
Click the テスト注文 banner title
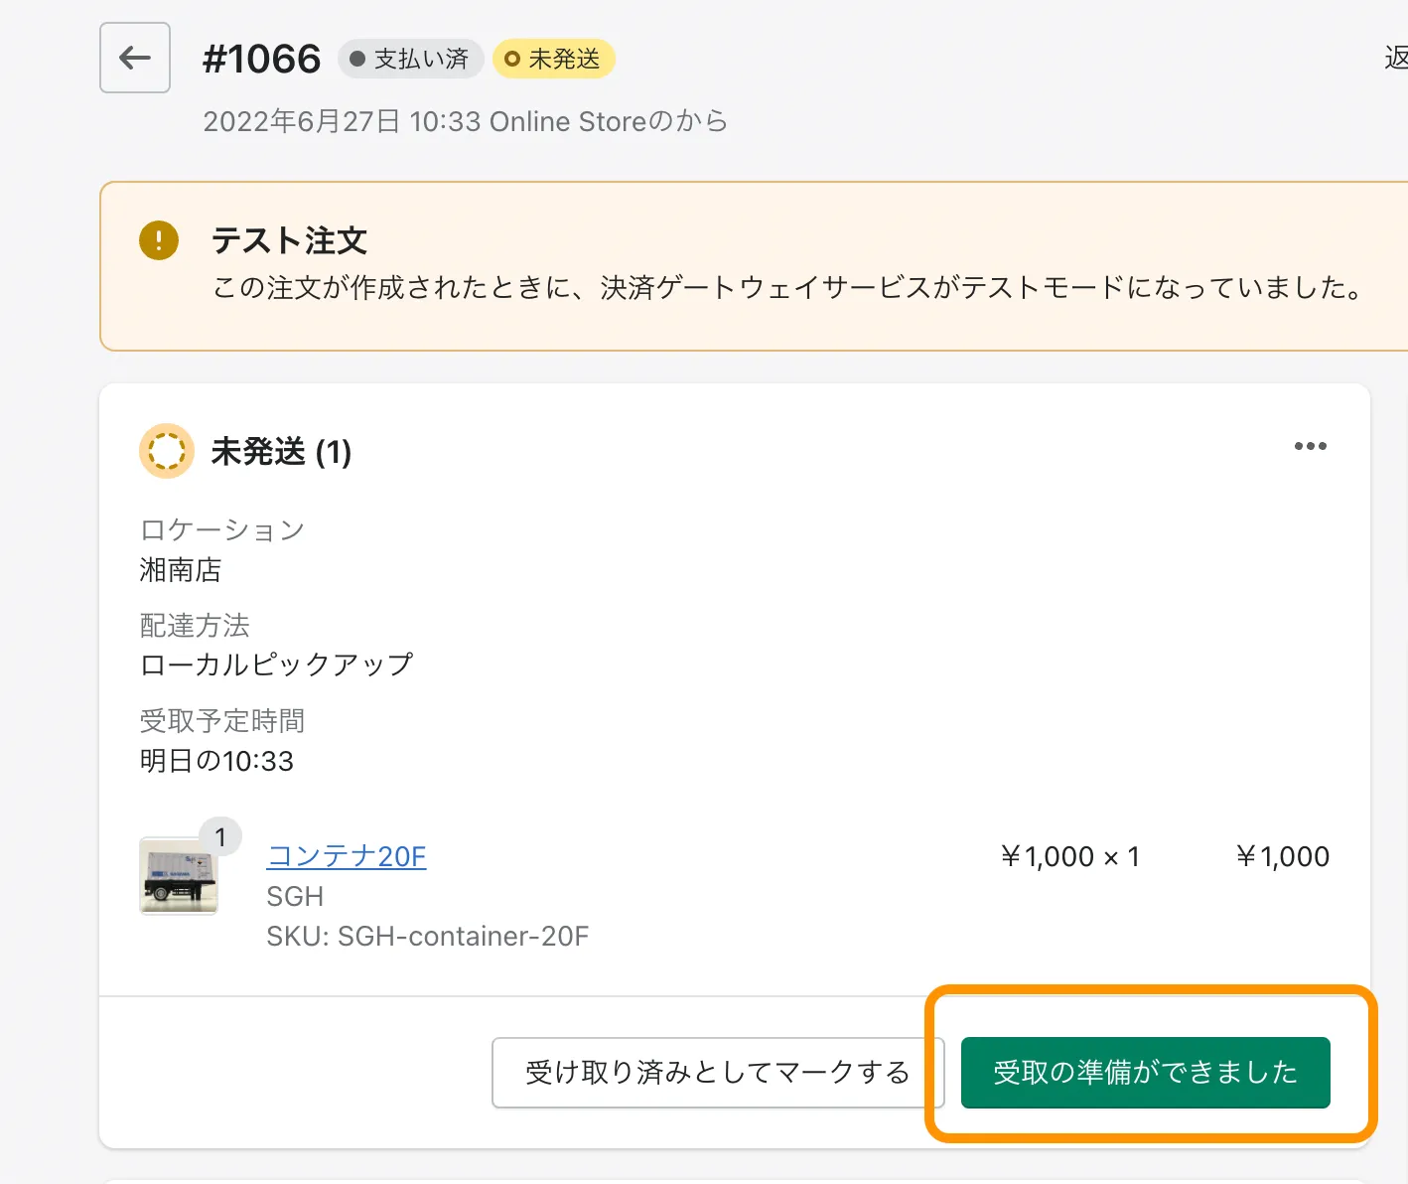point(289,240)
